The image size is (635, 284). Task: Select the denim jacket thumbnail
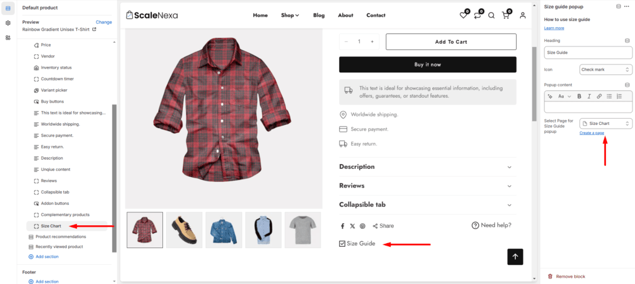click(x=224, y=230)
